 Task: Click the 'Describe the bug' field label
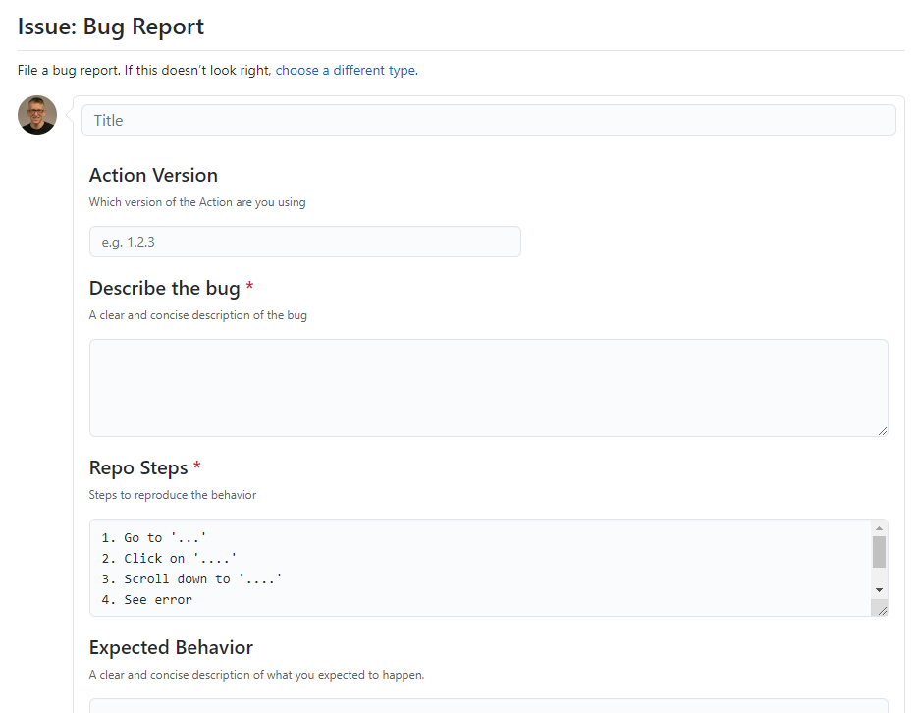(x=165, y=288)
